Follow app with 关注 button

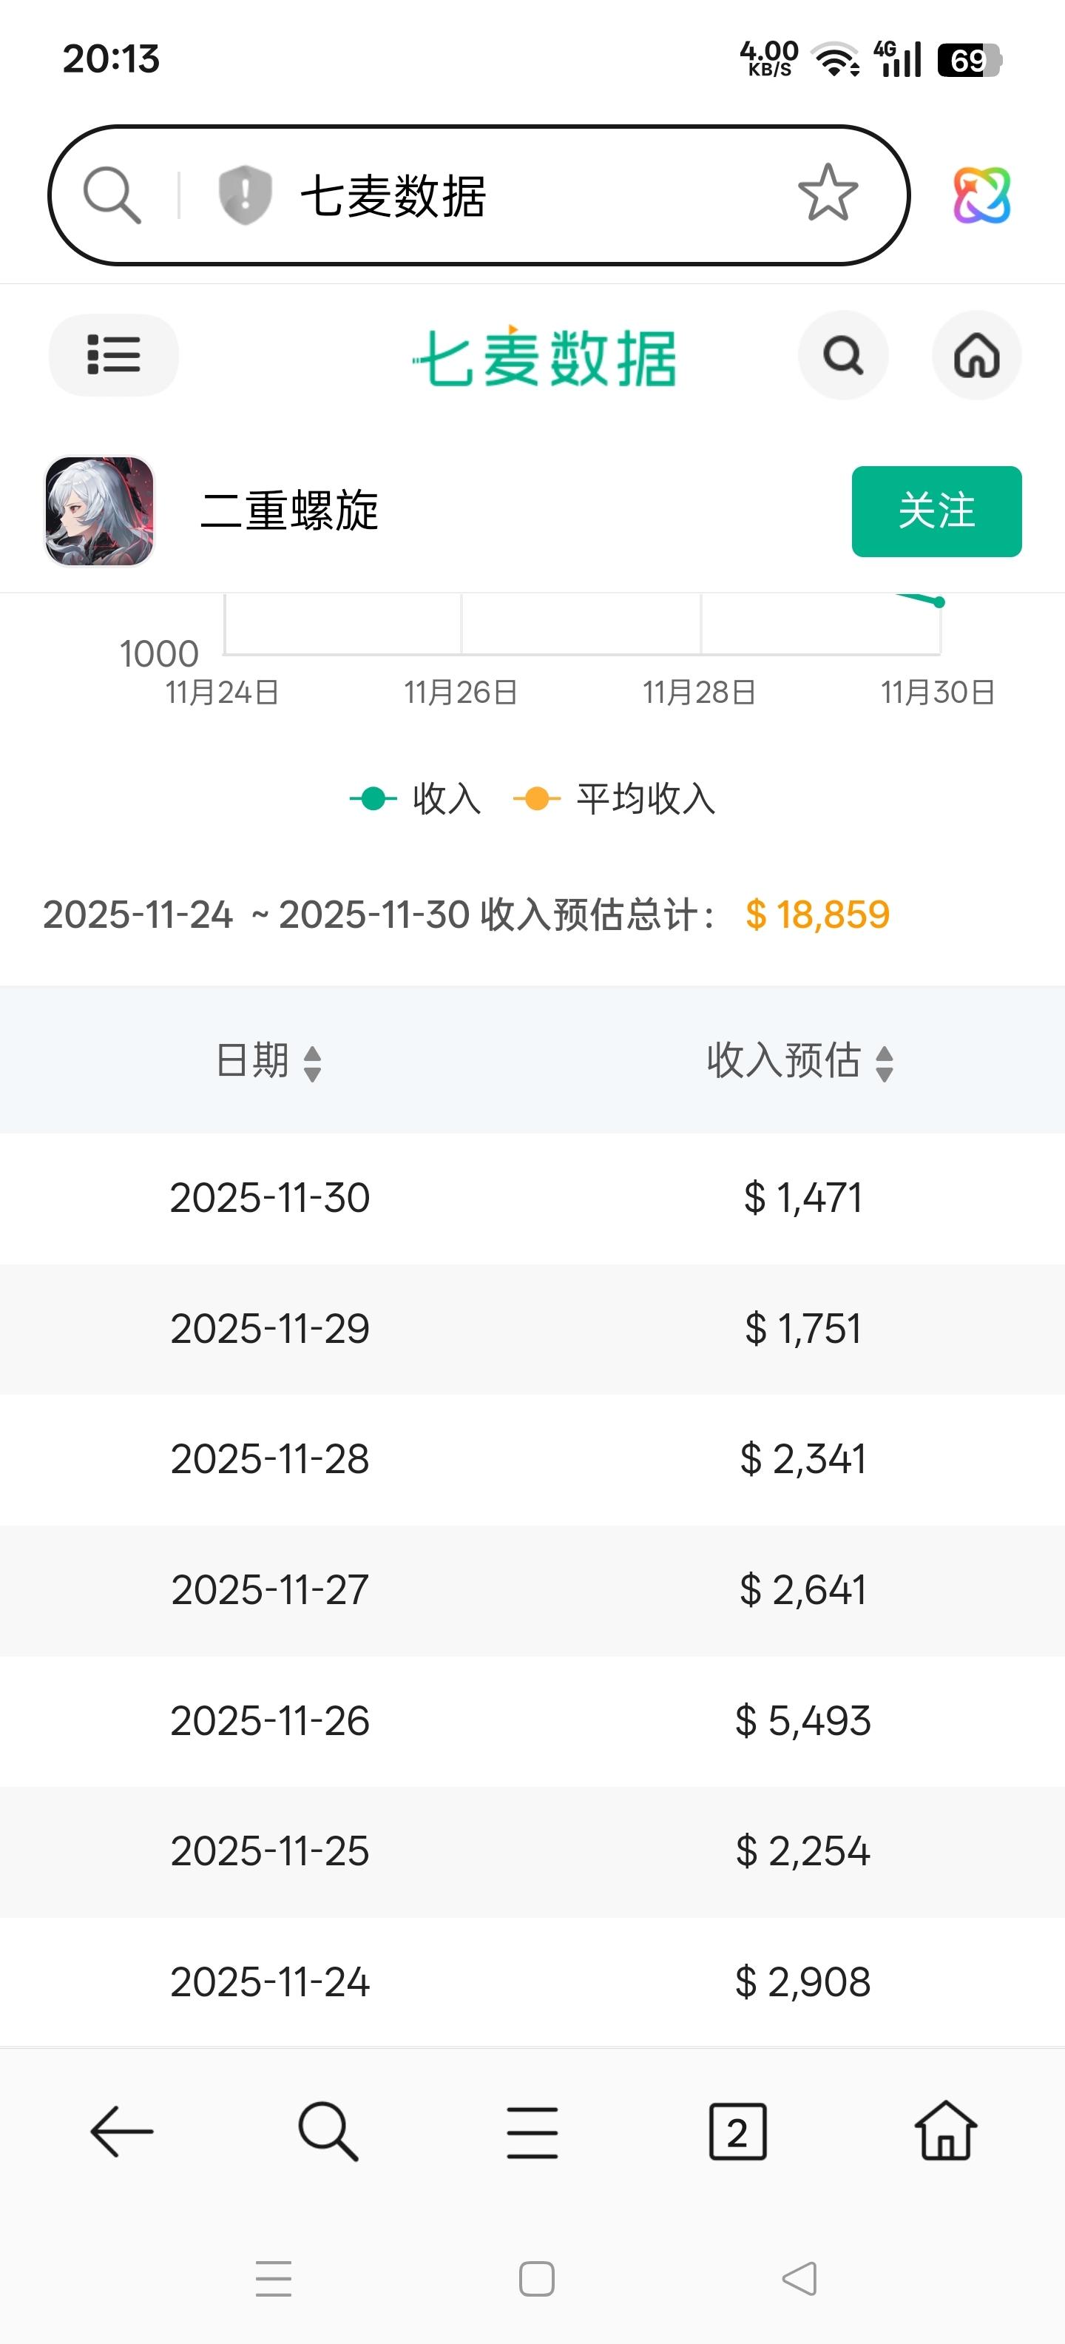point(936,511)
